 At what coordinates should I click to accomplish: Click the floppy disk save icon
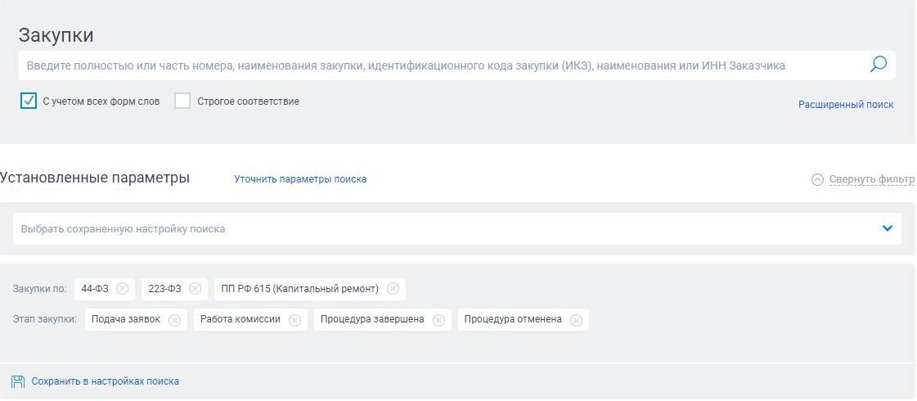pos(18,381)
